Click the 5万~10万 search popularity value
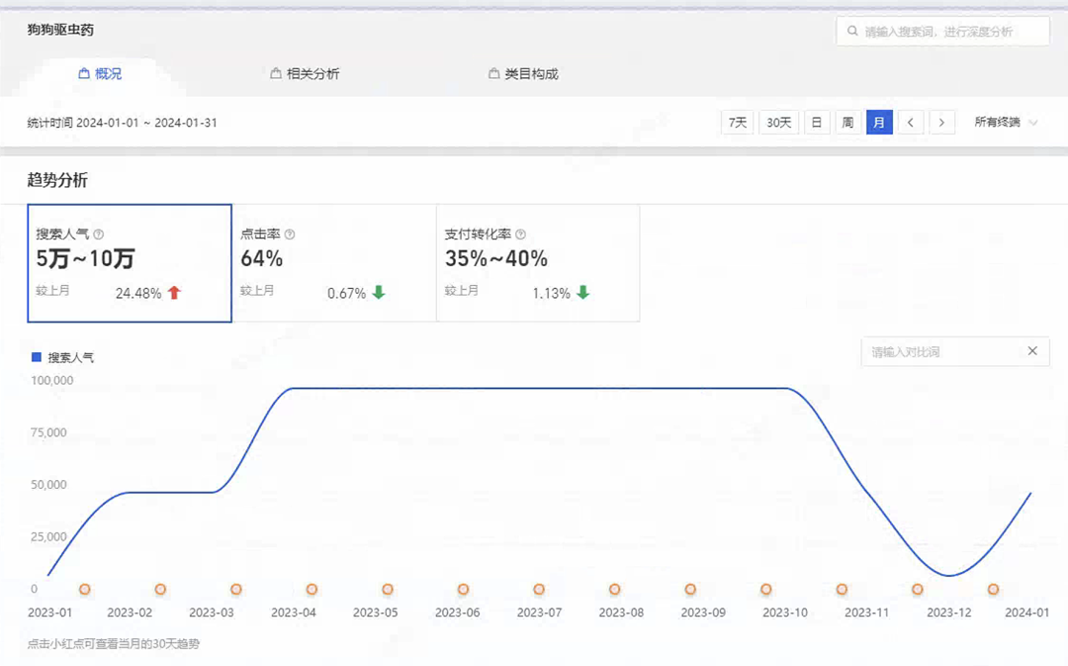Screen dimensions: 1068x666 (85, 259)
